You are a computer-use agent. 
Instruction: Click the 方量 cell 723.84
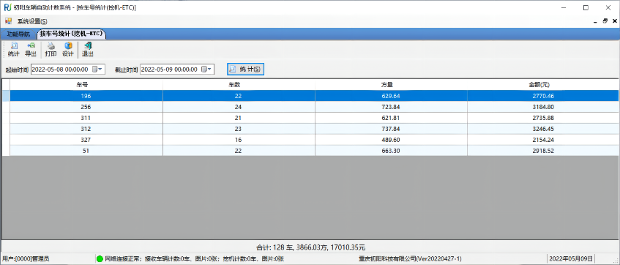point(391,107)
